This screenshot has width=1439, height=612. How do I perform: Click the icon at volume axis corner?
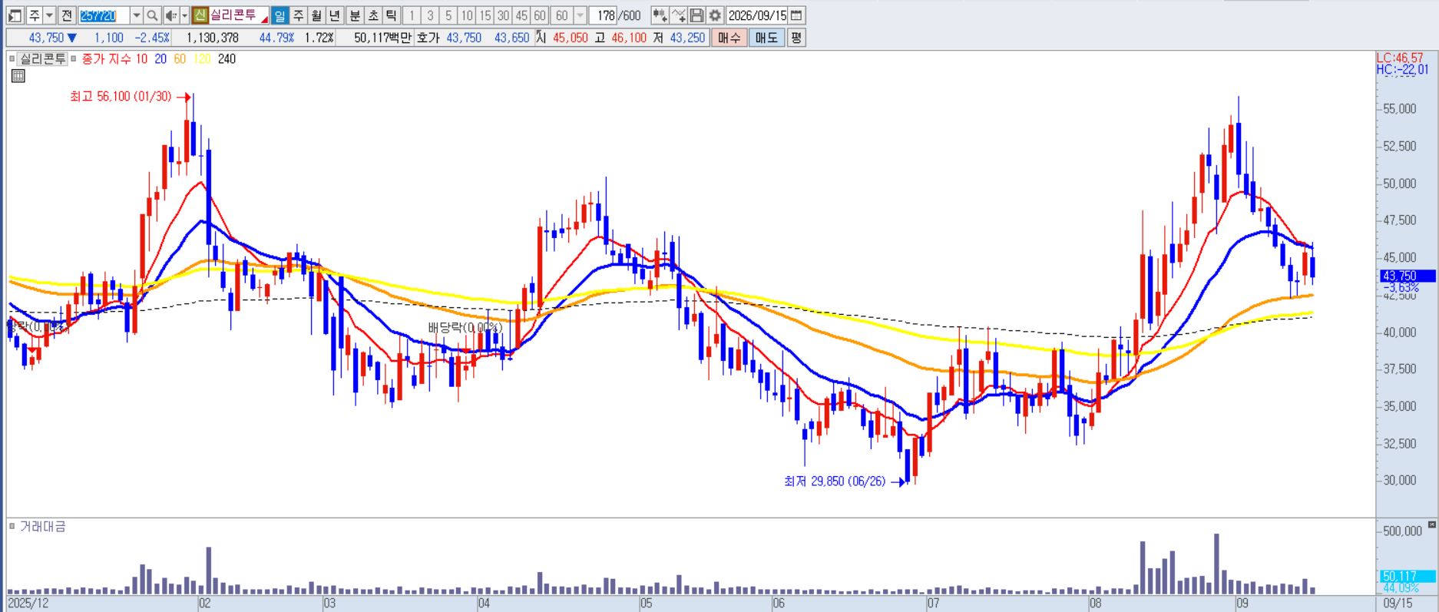tap(1431, 526)
